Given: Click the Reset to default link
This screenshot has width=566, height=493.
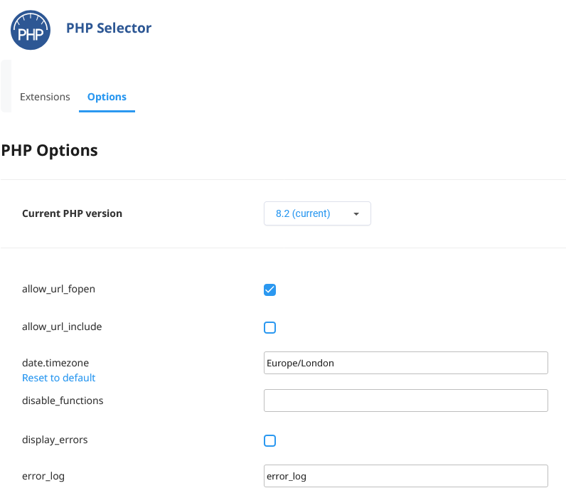Looking at the screenshot, I should point(59,378).
